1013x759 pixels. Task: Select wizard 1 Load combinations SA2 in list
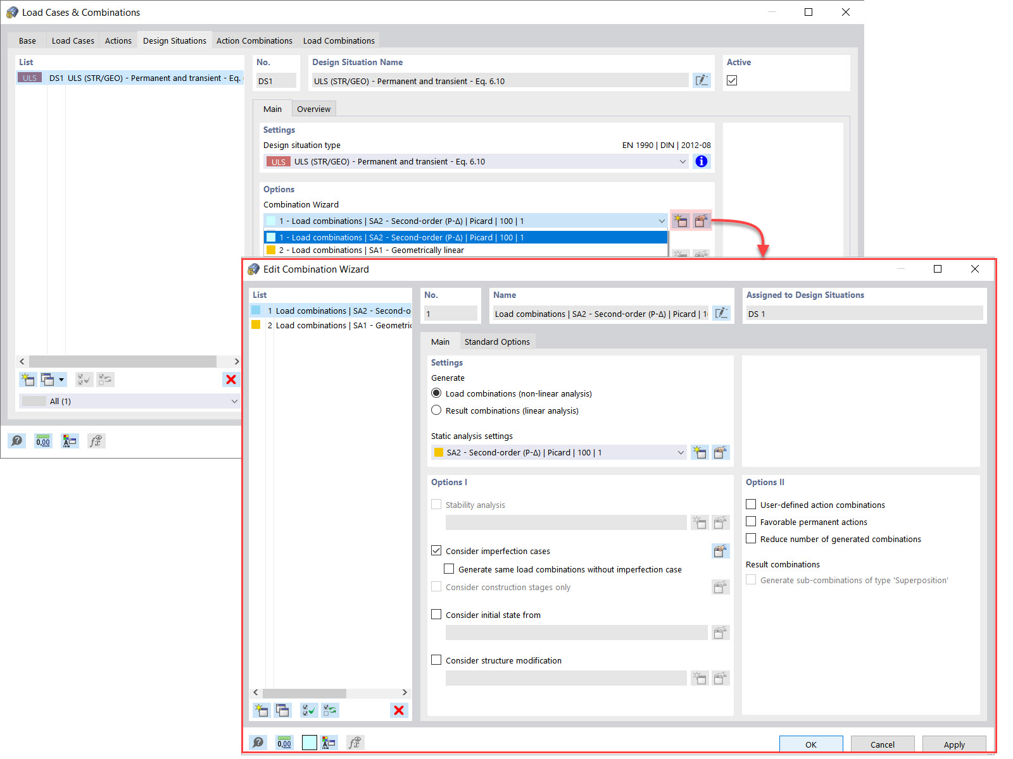[330, 311]
